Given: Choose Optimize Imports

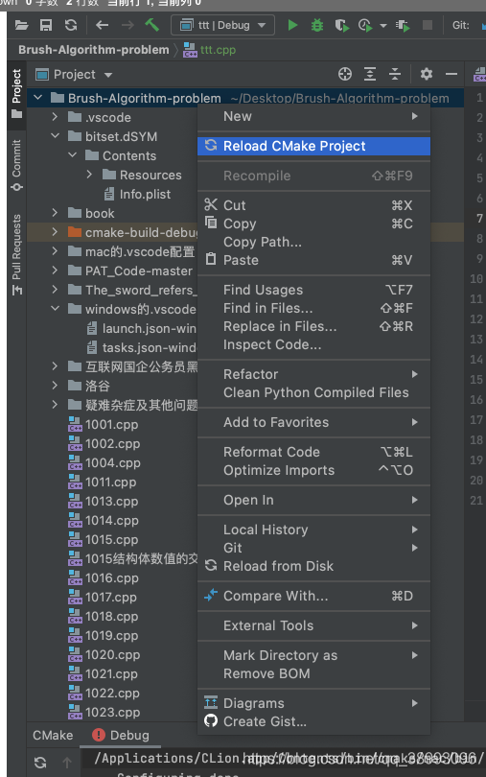Looking at the screenshot, I should [x=313, y=470].
